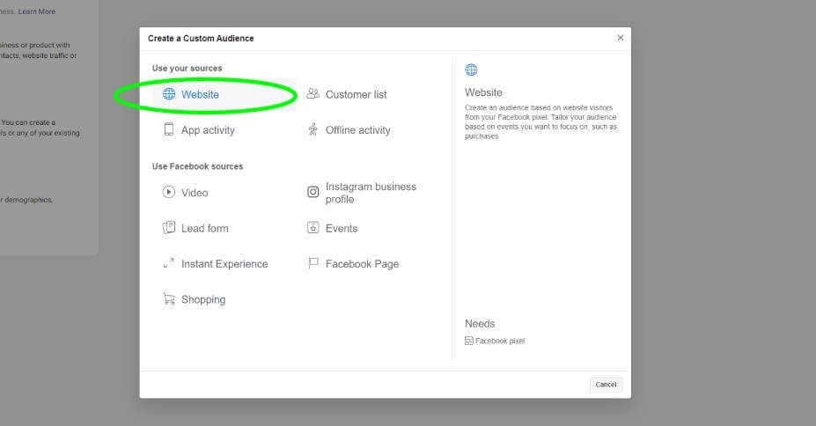Open the Learn More link
816x426 pixels.
click(x=36, y=11)
